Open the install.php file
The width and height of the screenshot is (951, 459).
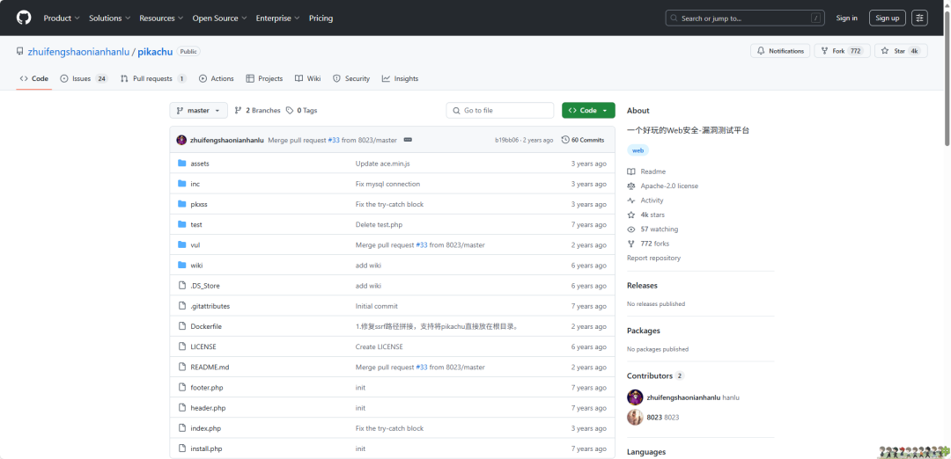(206, 448)
